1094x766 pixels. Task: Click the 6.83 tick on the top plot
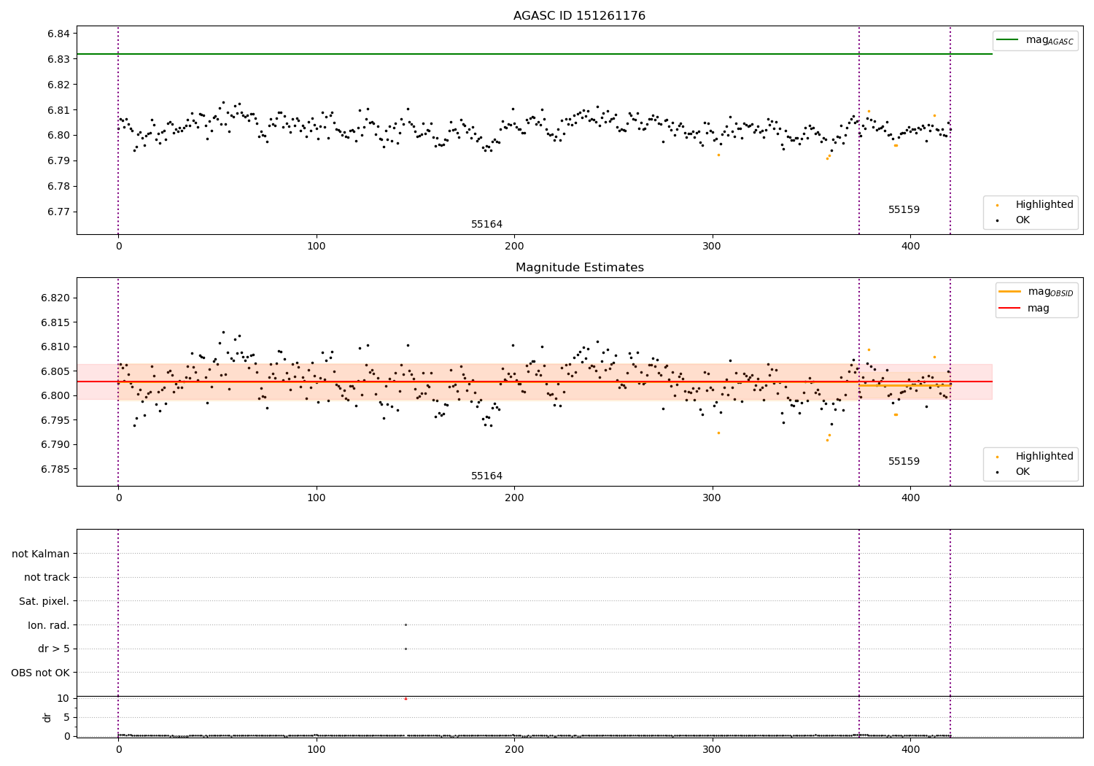point(59,60)
